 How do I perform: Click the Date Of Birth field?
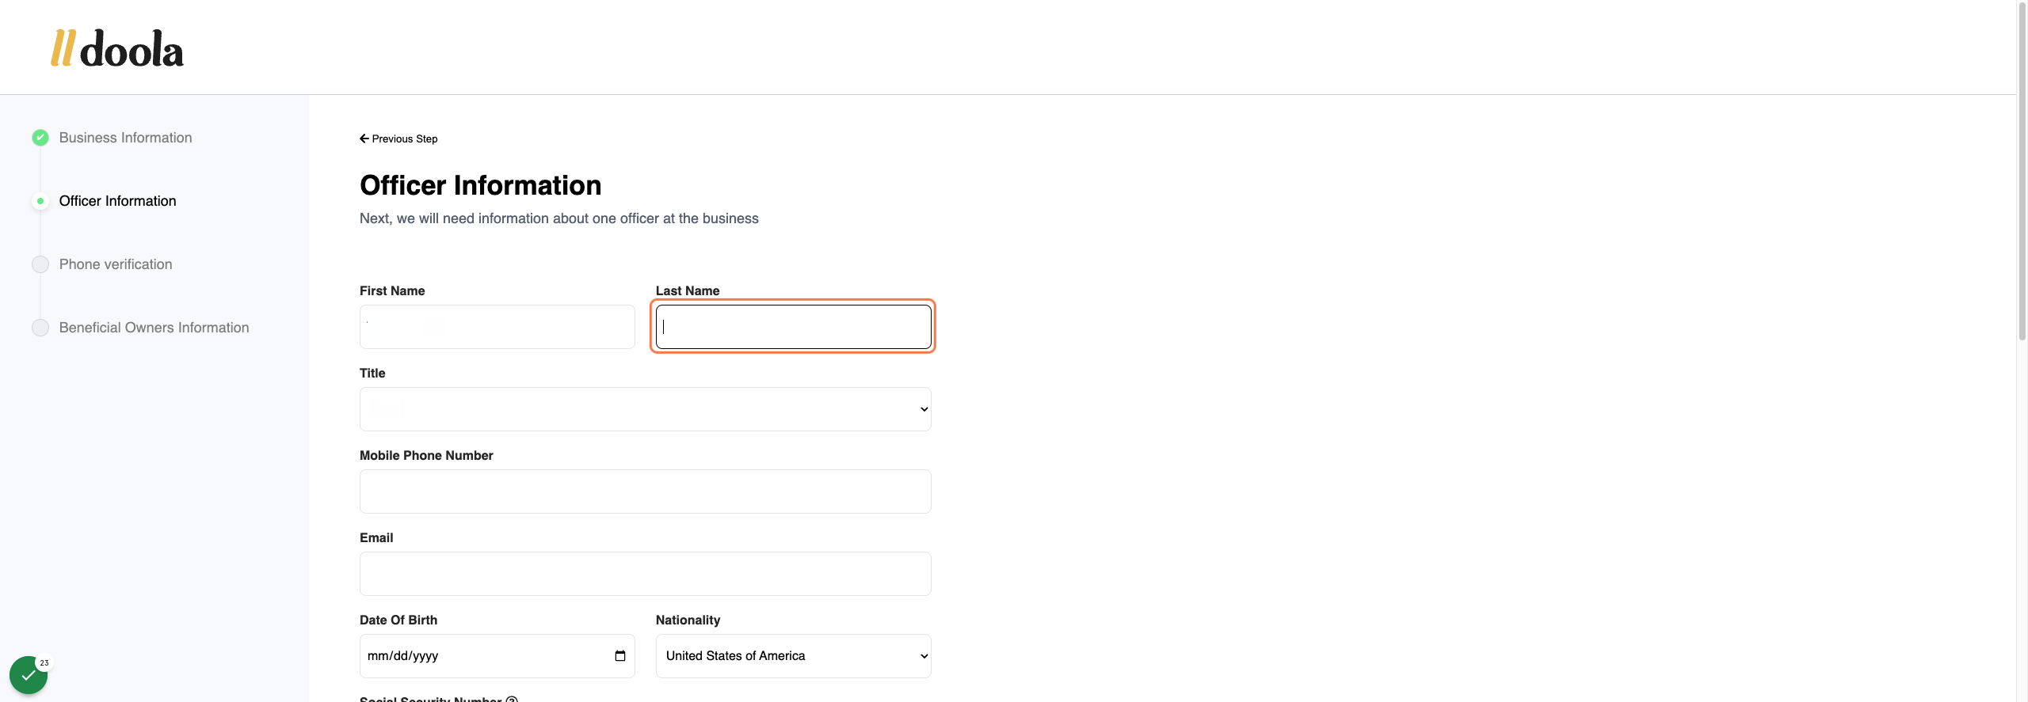497,656
